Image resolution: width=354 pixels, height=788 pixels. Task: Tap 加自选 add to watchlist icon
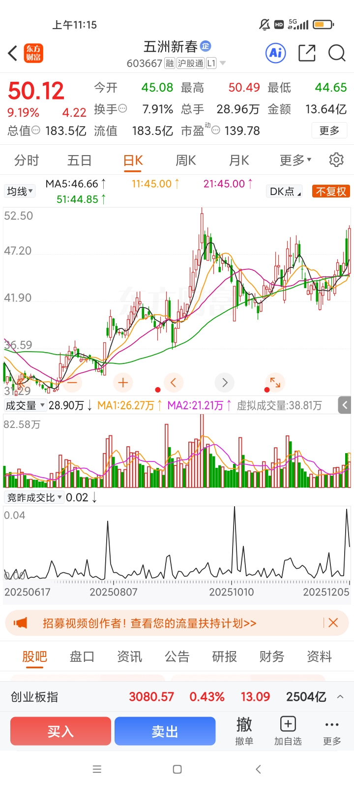pos(288,731)
